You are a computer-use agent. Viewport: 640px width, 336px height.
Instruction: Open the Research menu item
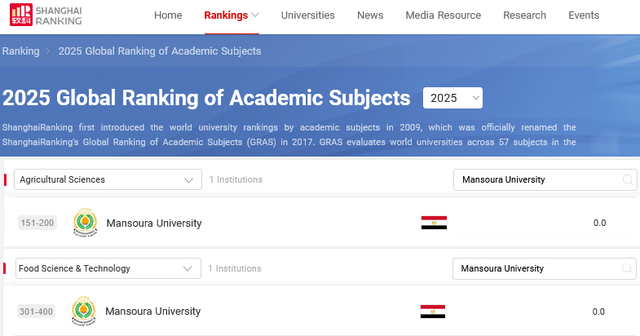pyautogui.click(x=524, y=15)
